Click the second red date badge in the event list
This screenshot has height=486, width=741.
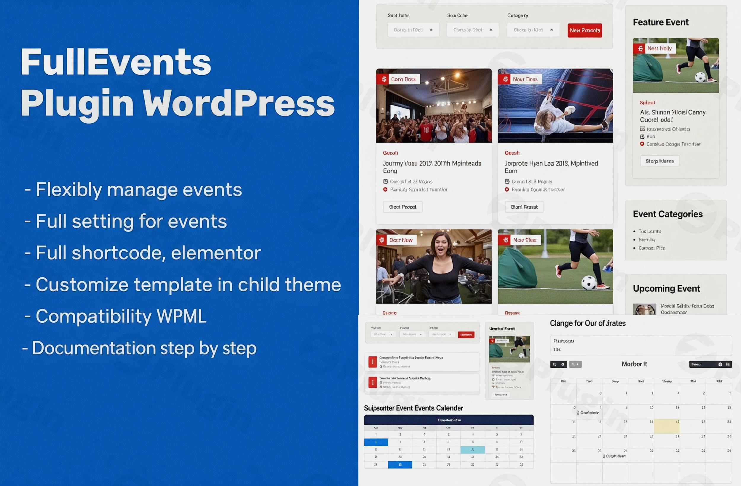(x=373, y=382)
